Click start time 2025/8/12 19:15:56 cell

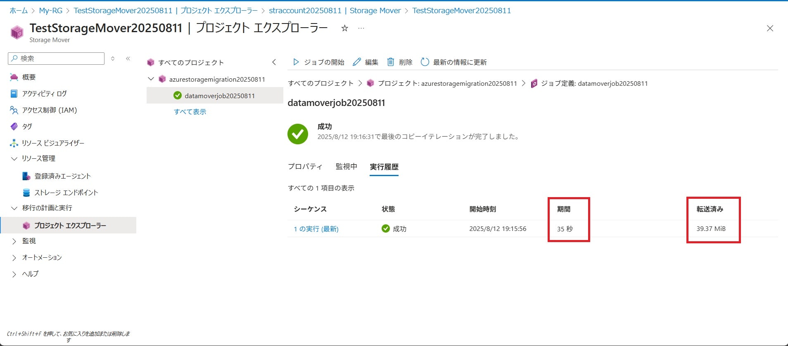pyautogui.click(x=498, y=228)
